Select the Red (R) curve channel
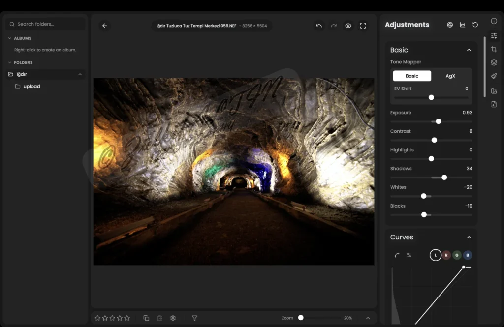Screen dimensions: 504x327 (446, 255)
